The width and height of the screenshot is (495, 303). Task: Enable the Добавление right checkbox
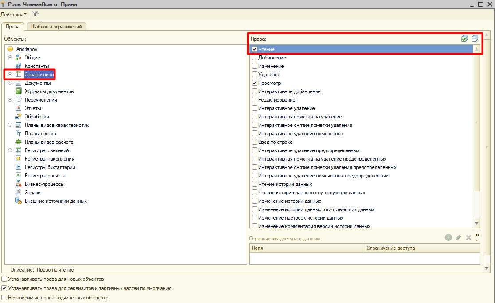(254, 58)
